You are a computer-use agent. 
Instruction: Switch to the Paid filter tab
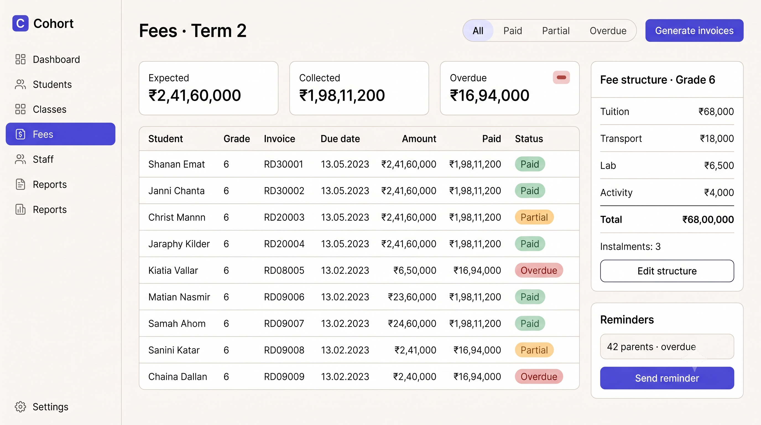tap(513, 30)
